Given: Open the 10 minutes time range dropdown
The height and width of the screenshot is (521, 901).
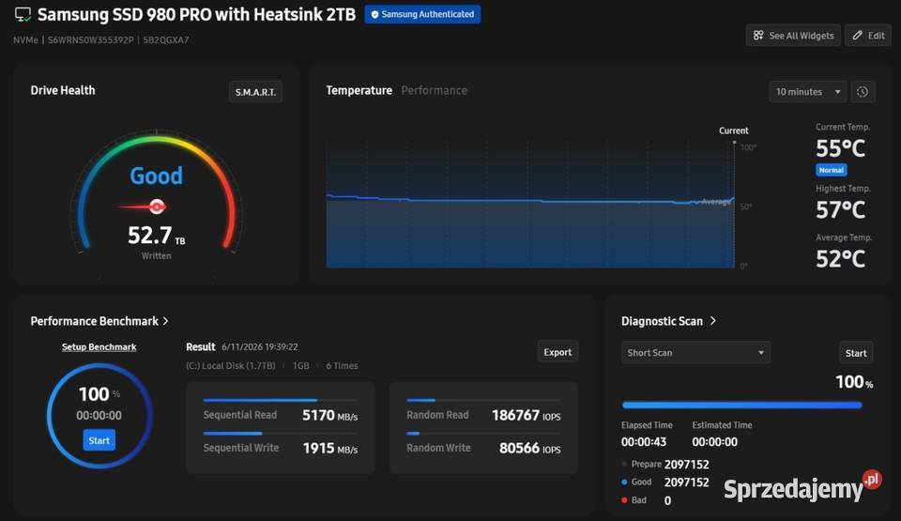Looking at the screenshot, I should pyautogui.click(x=807, y=91).
